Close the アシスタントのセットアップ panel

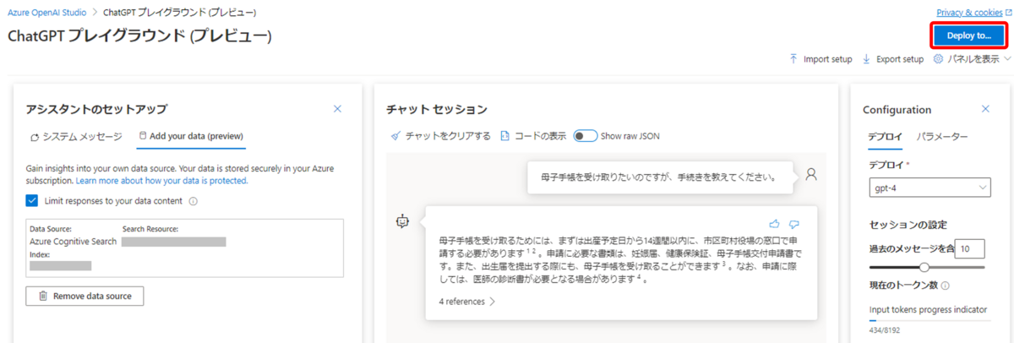(338, 109)
